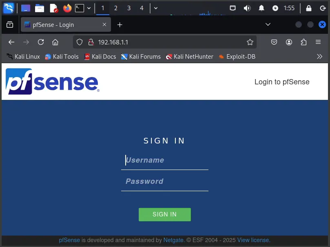Follow the pfSense footer link
This screenshot has width=330, height=247.
tap(69, 240)
